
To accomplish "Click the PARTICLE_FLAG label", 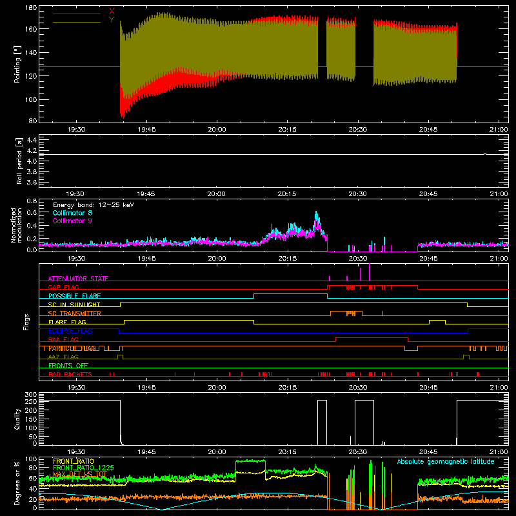I will [x=72, y=348].
